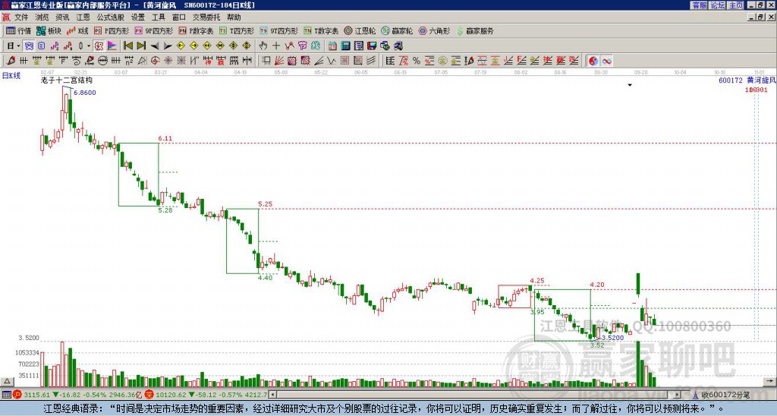The width and height of the screenshot is (777, 416).
Task: Click the yin-yang icon
Action: click(593, 61)
